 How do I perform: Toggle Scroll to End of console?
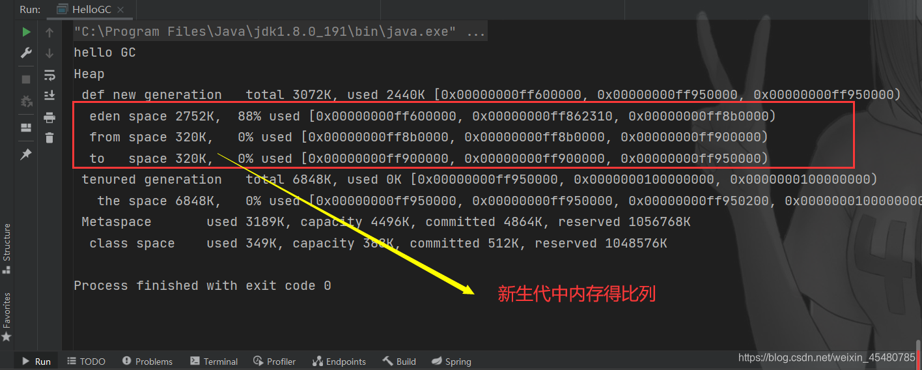pos(49,96)
